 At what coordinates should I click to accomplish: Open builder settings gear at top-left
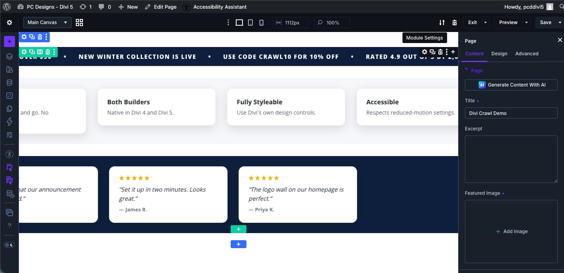9,23
